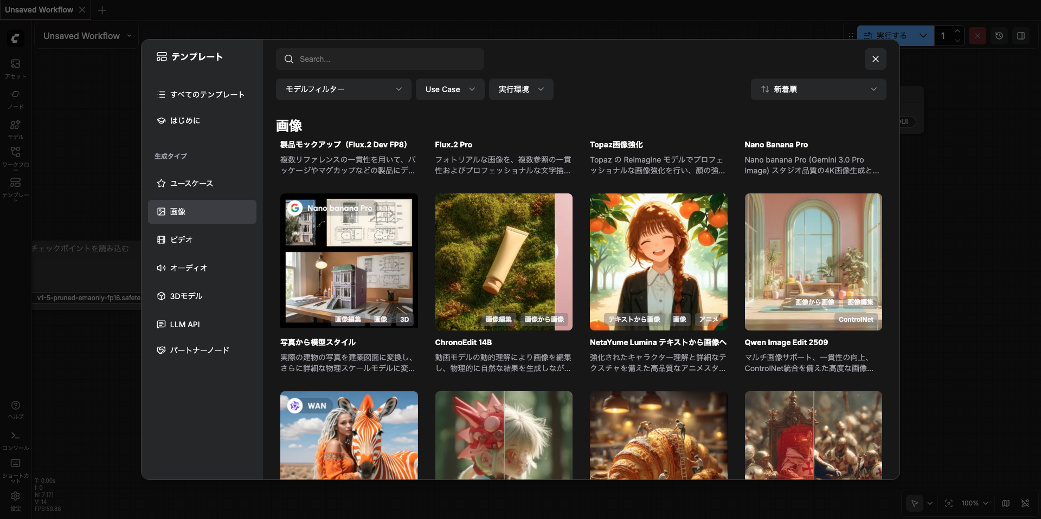The height and width of the screenshot is (519, 1041).
Task: Open the 新着順 sort dropdown
Action: [818, 89]
